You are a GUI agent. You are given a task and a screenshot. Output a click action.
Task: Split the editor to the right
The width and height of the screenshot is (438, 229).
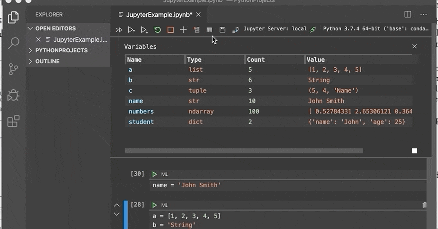pyautogui.click(x=408, y=14)
